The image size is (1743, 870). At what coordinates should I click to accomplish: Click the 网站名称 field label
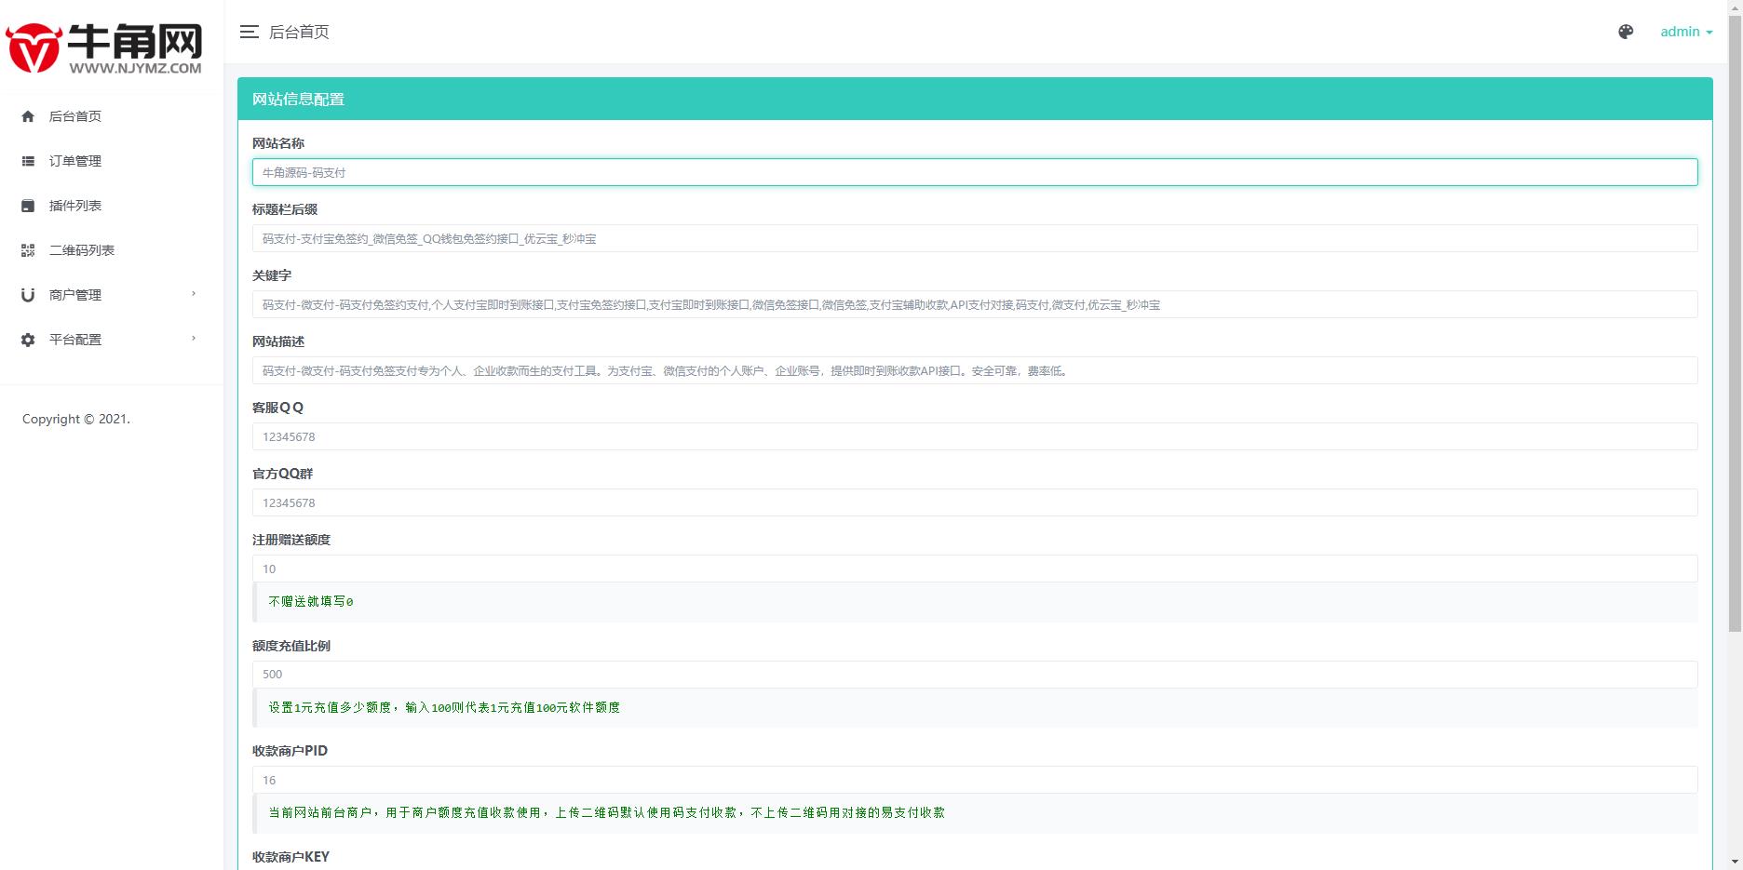pos(278,143)
